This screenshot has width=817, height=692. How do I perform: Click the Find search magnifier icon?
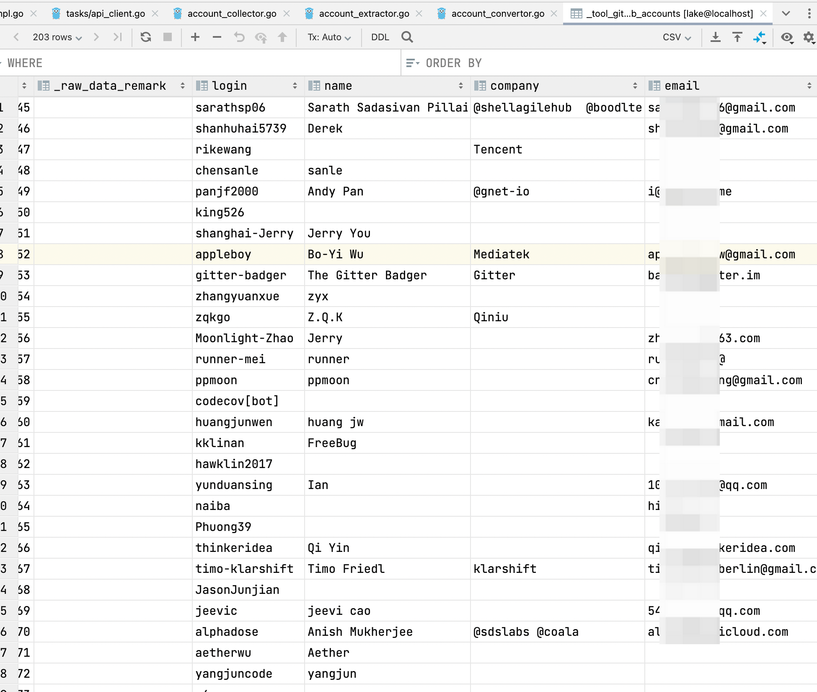tap(407, 37)
